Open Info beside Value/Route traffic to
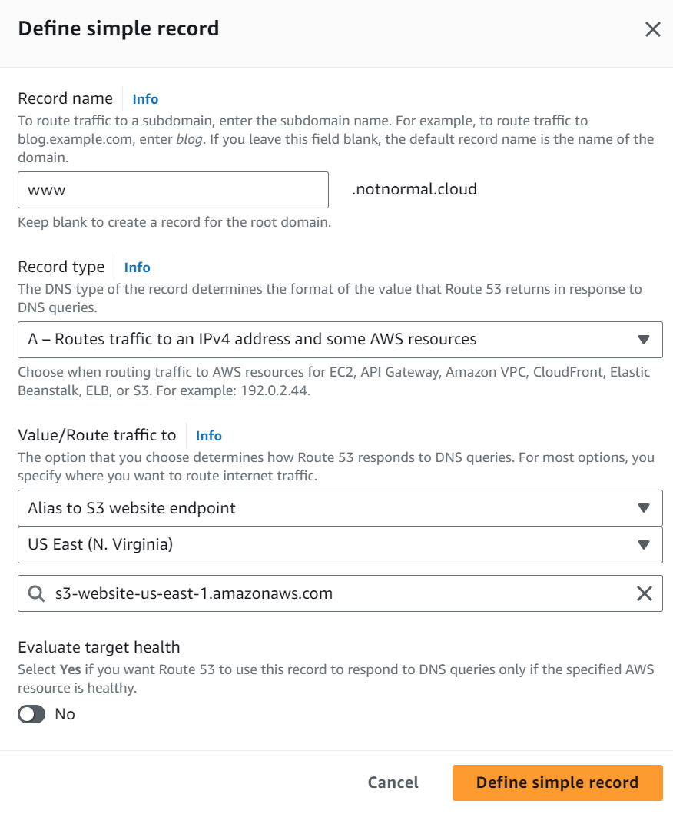The width and height of the screenshot is (673, 814). 208,435
